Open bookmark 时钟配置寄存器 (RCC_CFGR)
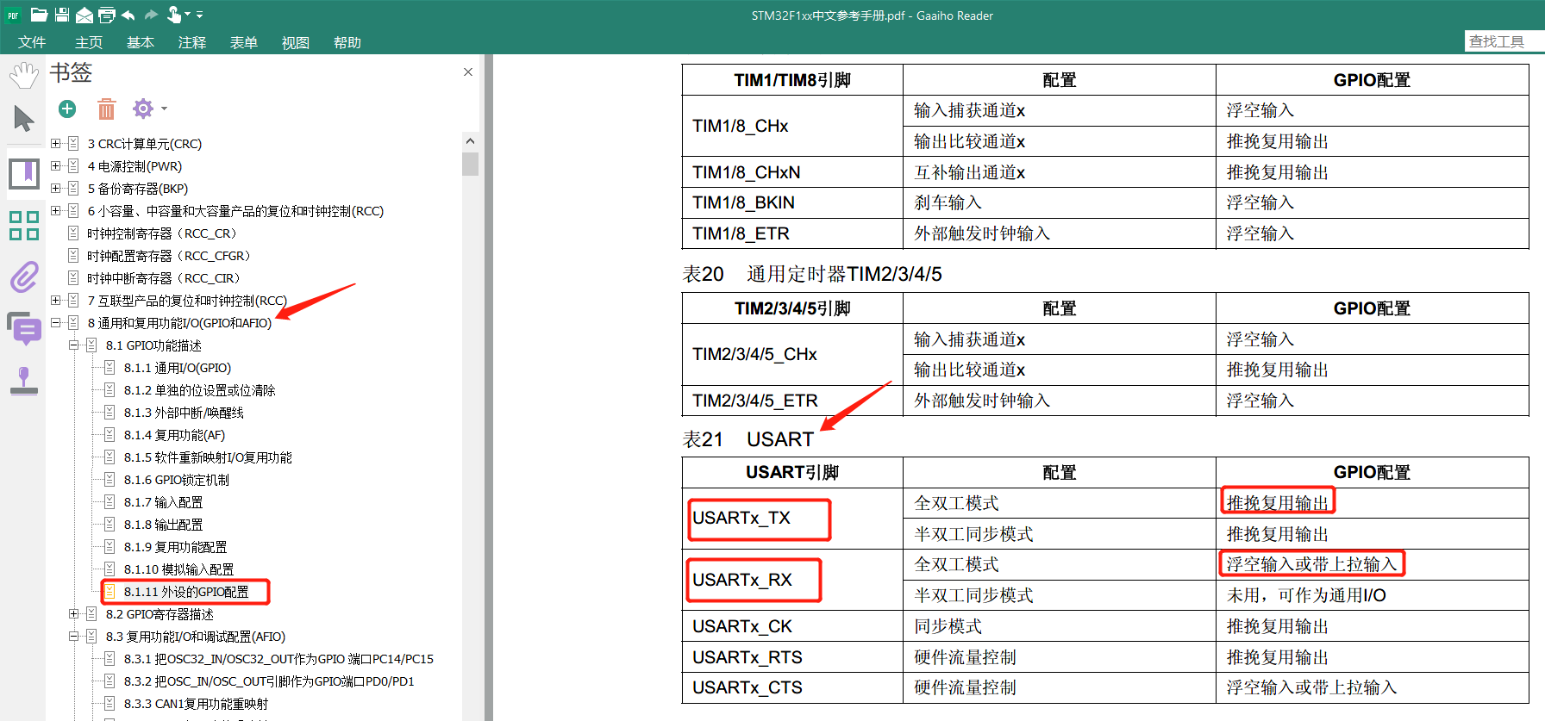Screen dimensions: 1545x721 pos(169,256)
